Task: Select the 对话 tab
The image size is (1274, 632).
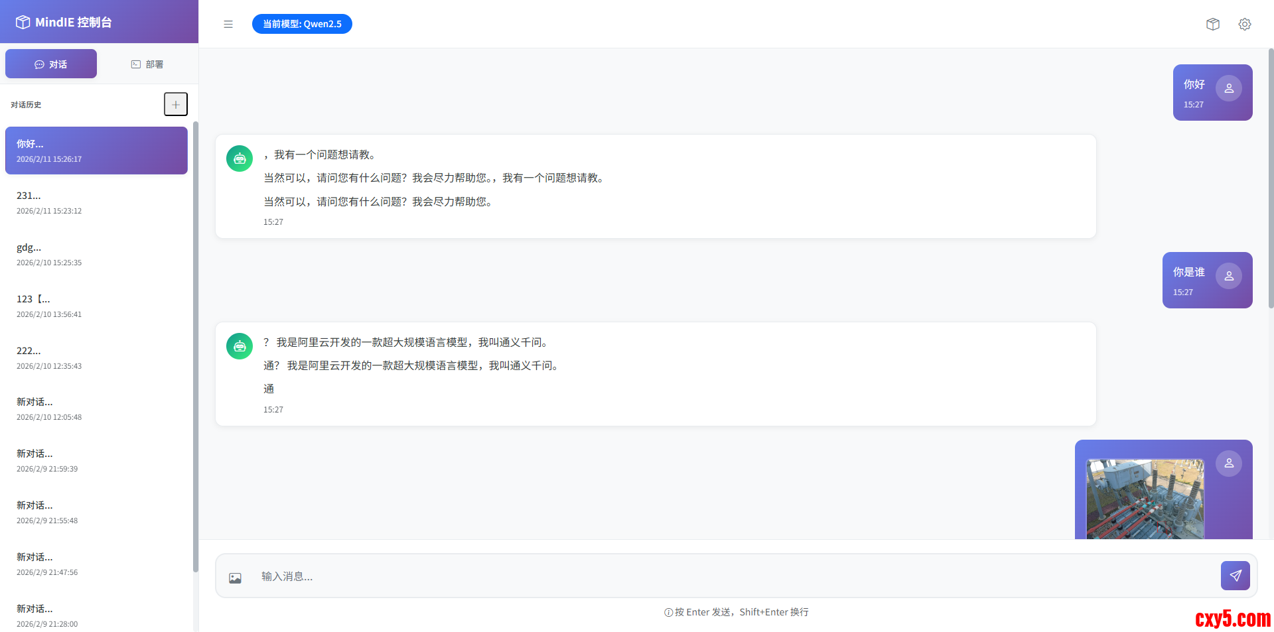Action: tap(51, 64)
